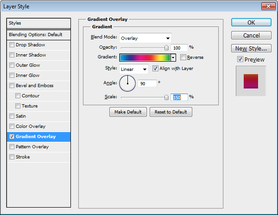Click the Opacity slider handle
The image size is (278, 215).
click(166, 47)
